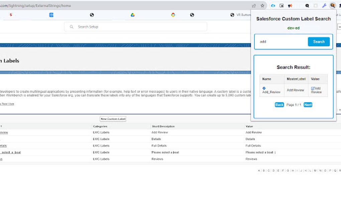Click the 'Details' short description cell
Screen dimensions: 341x213
point(156,139)
